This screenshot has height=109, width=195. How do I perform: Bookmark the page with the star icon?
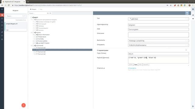(x=171, y=5)
